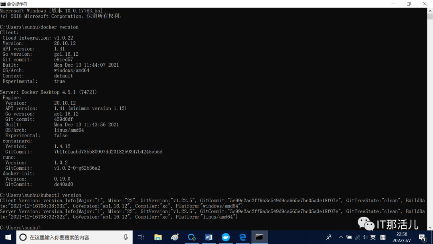Open the Action Center notifications icon
The height and width of the screenshot is (244, 433).
click(422, 238)
